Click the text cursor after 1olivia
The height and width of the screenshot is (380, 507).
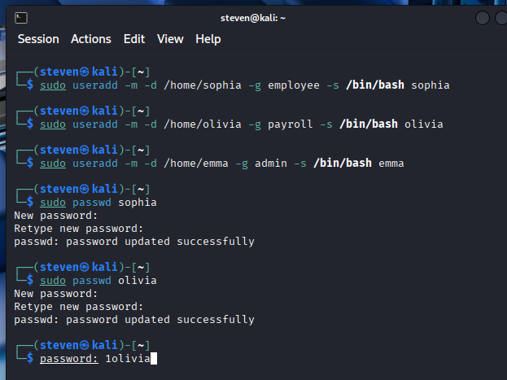pos(153,359)
